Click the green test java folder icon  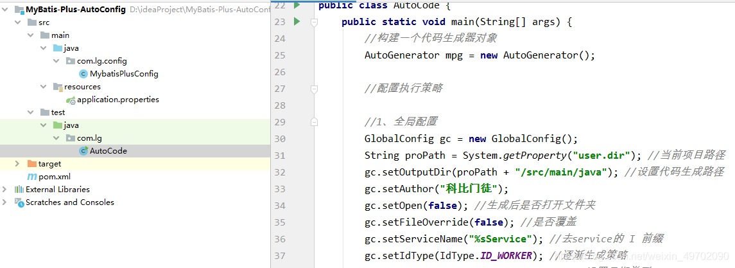tap(58, 125)
